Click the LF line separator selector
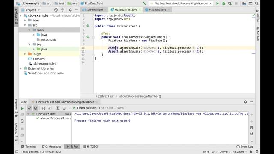This screenshot has height=154, width=274. point(214,151)
